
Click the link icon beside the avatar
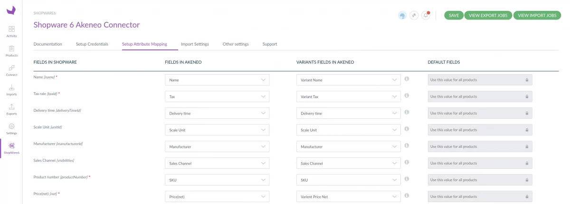pos(414,15)
